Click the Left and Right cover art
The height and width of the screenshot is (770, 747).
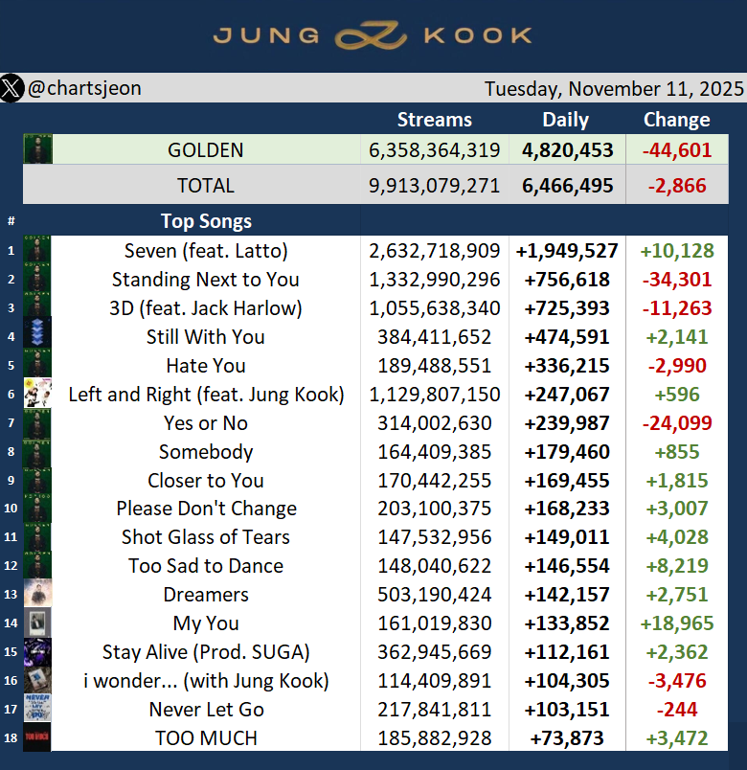(x=37, y=393)
